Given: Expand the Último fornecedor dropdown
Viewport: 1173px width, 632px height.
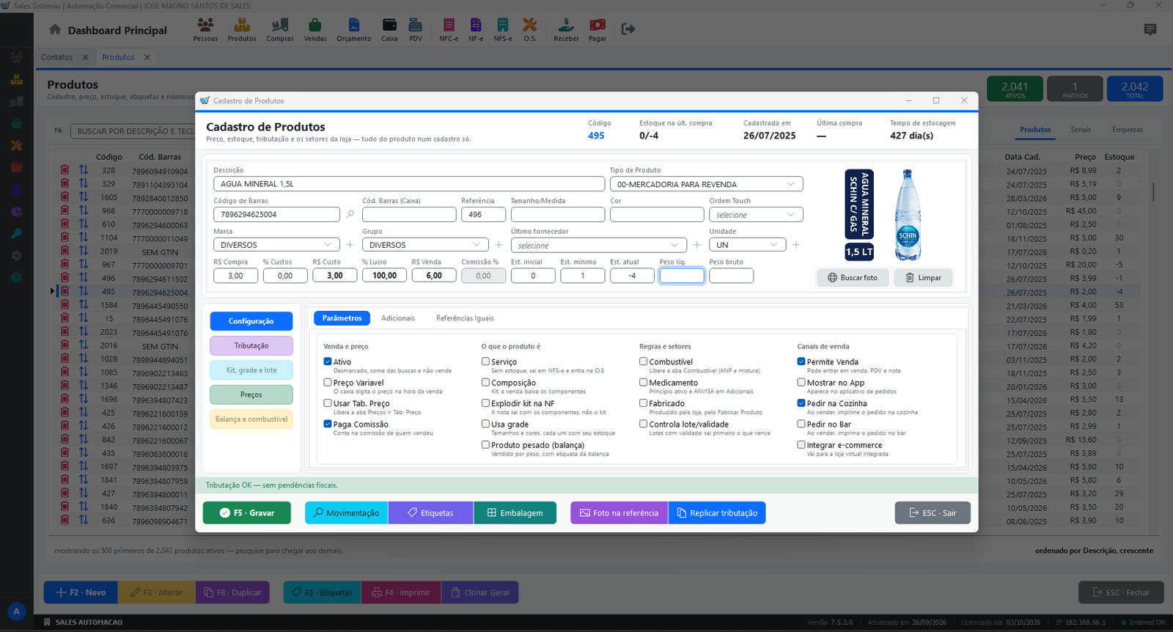Looking at the screenshot, I should 599,245.
